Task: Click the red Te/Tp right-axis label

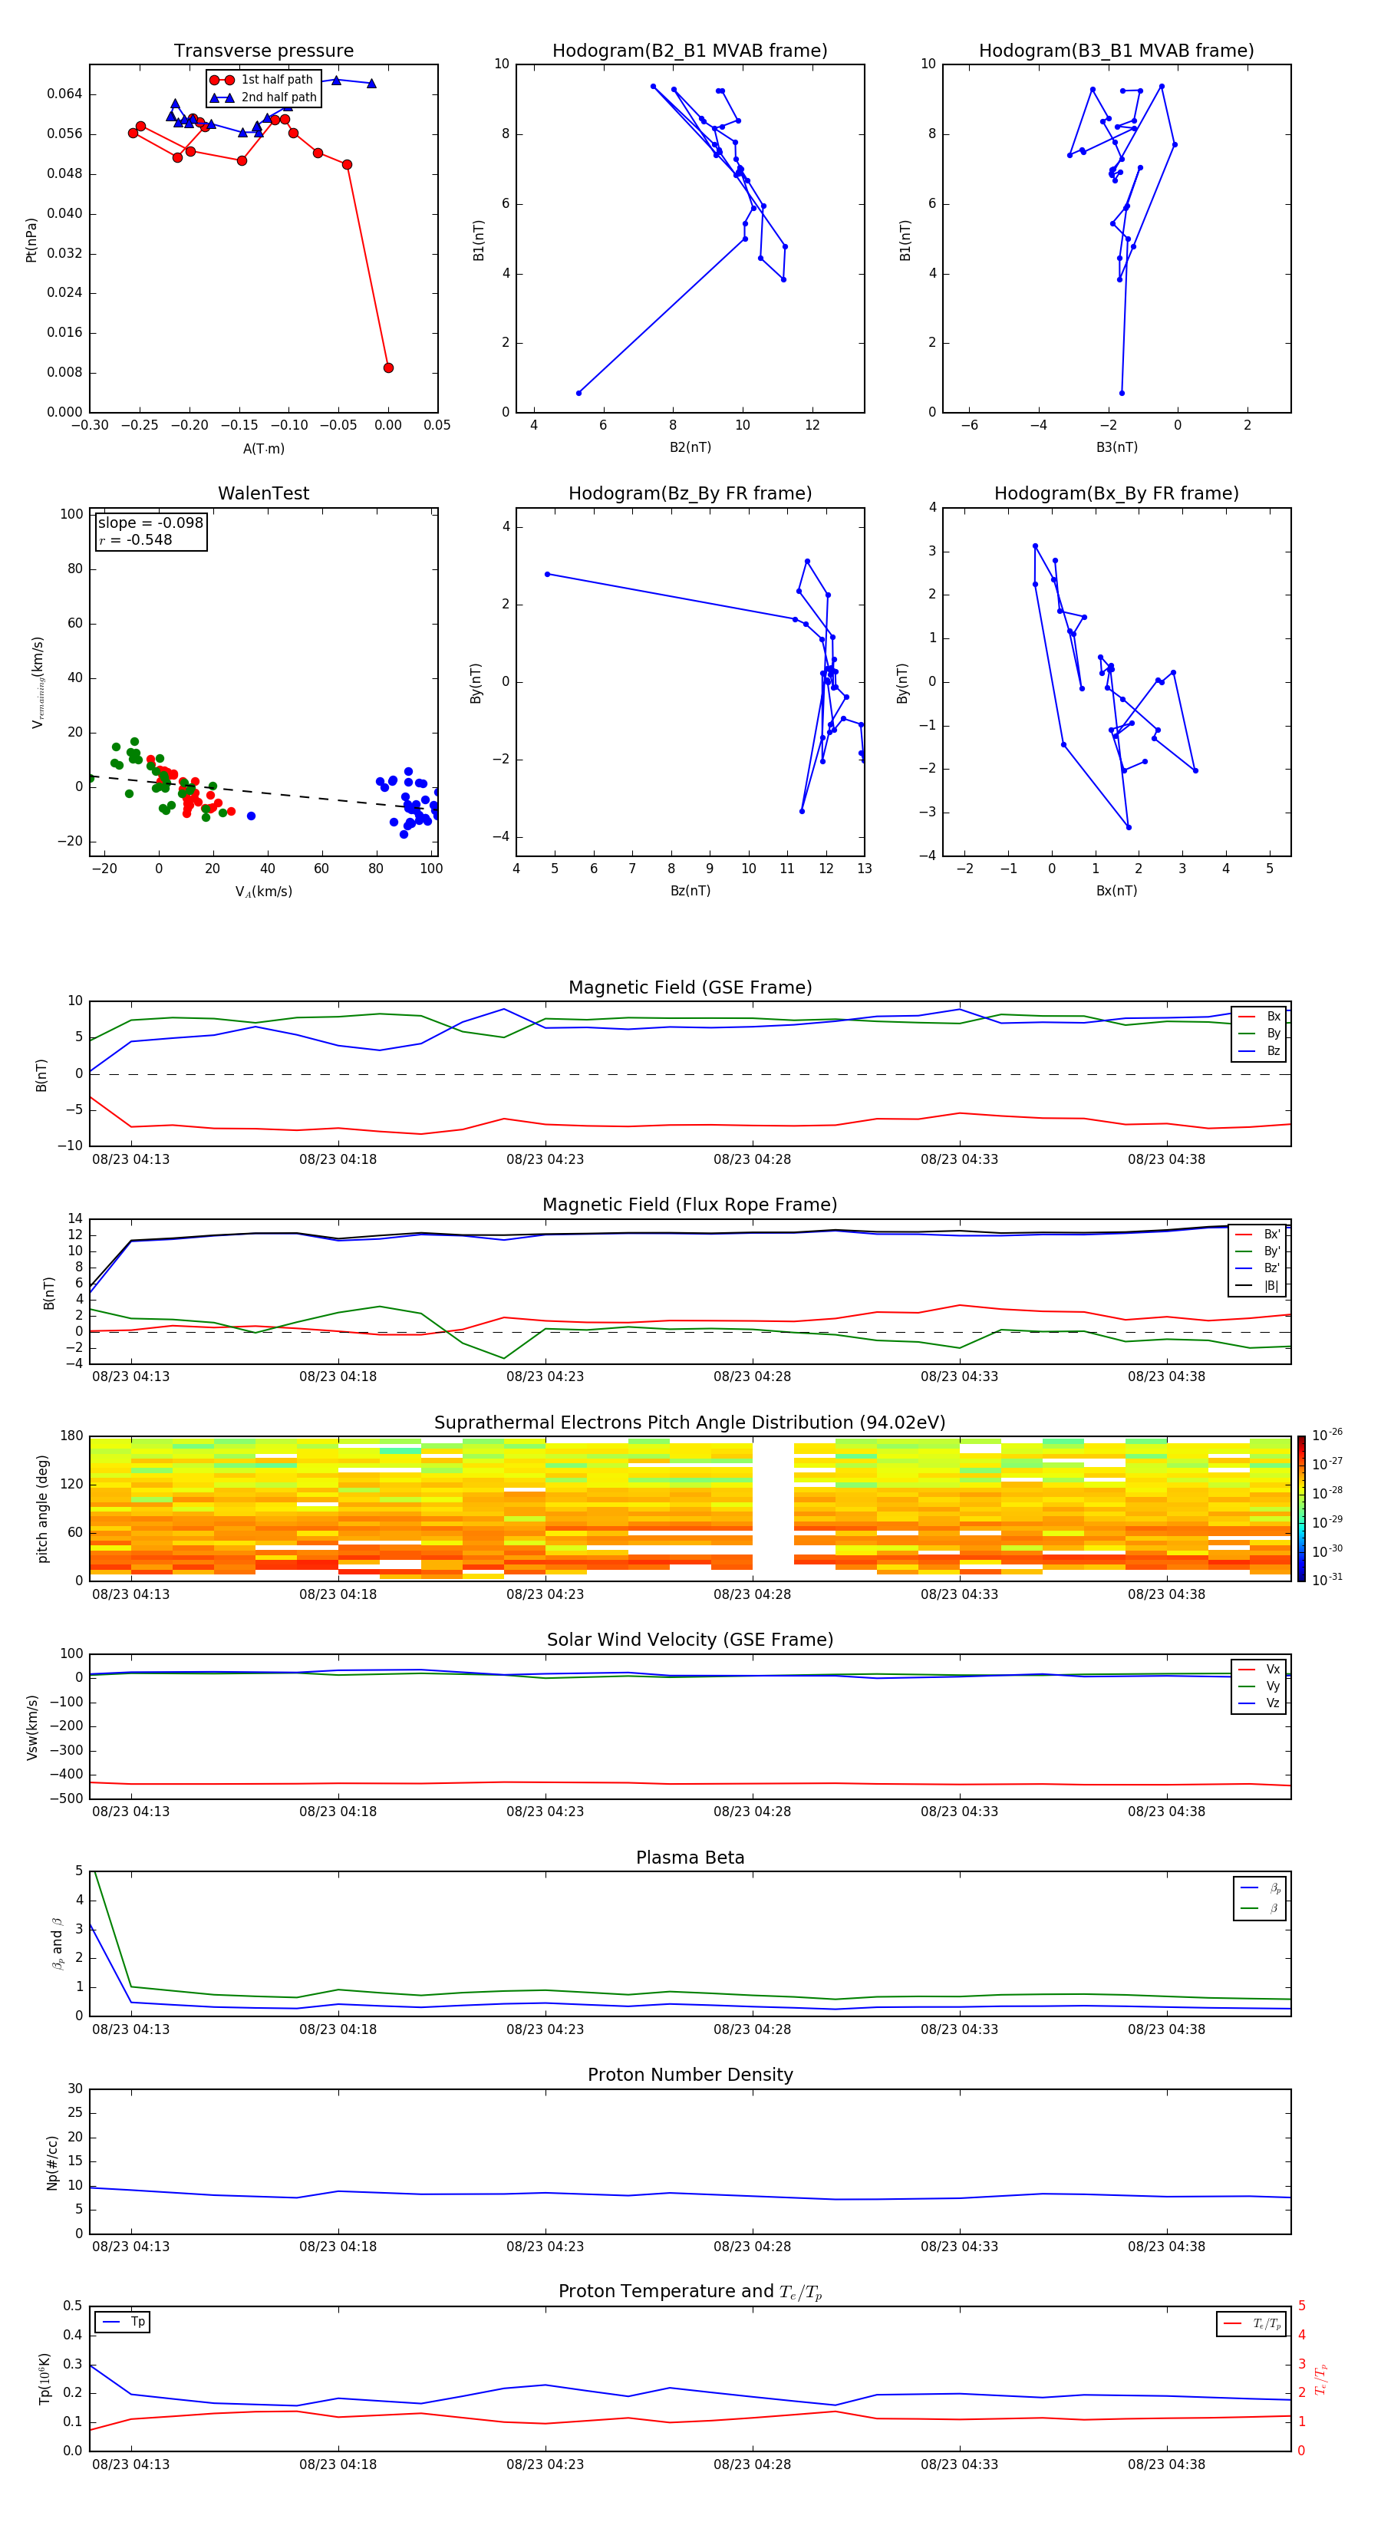Action: click(x=1320, y=2379)
